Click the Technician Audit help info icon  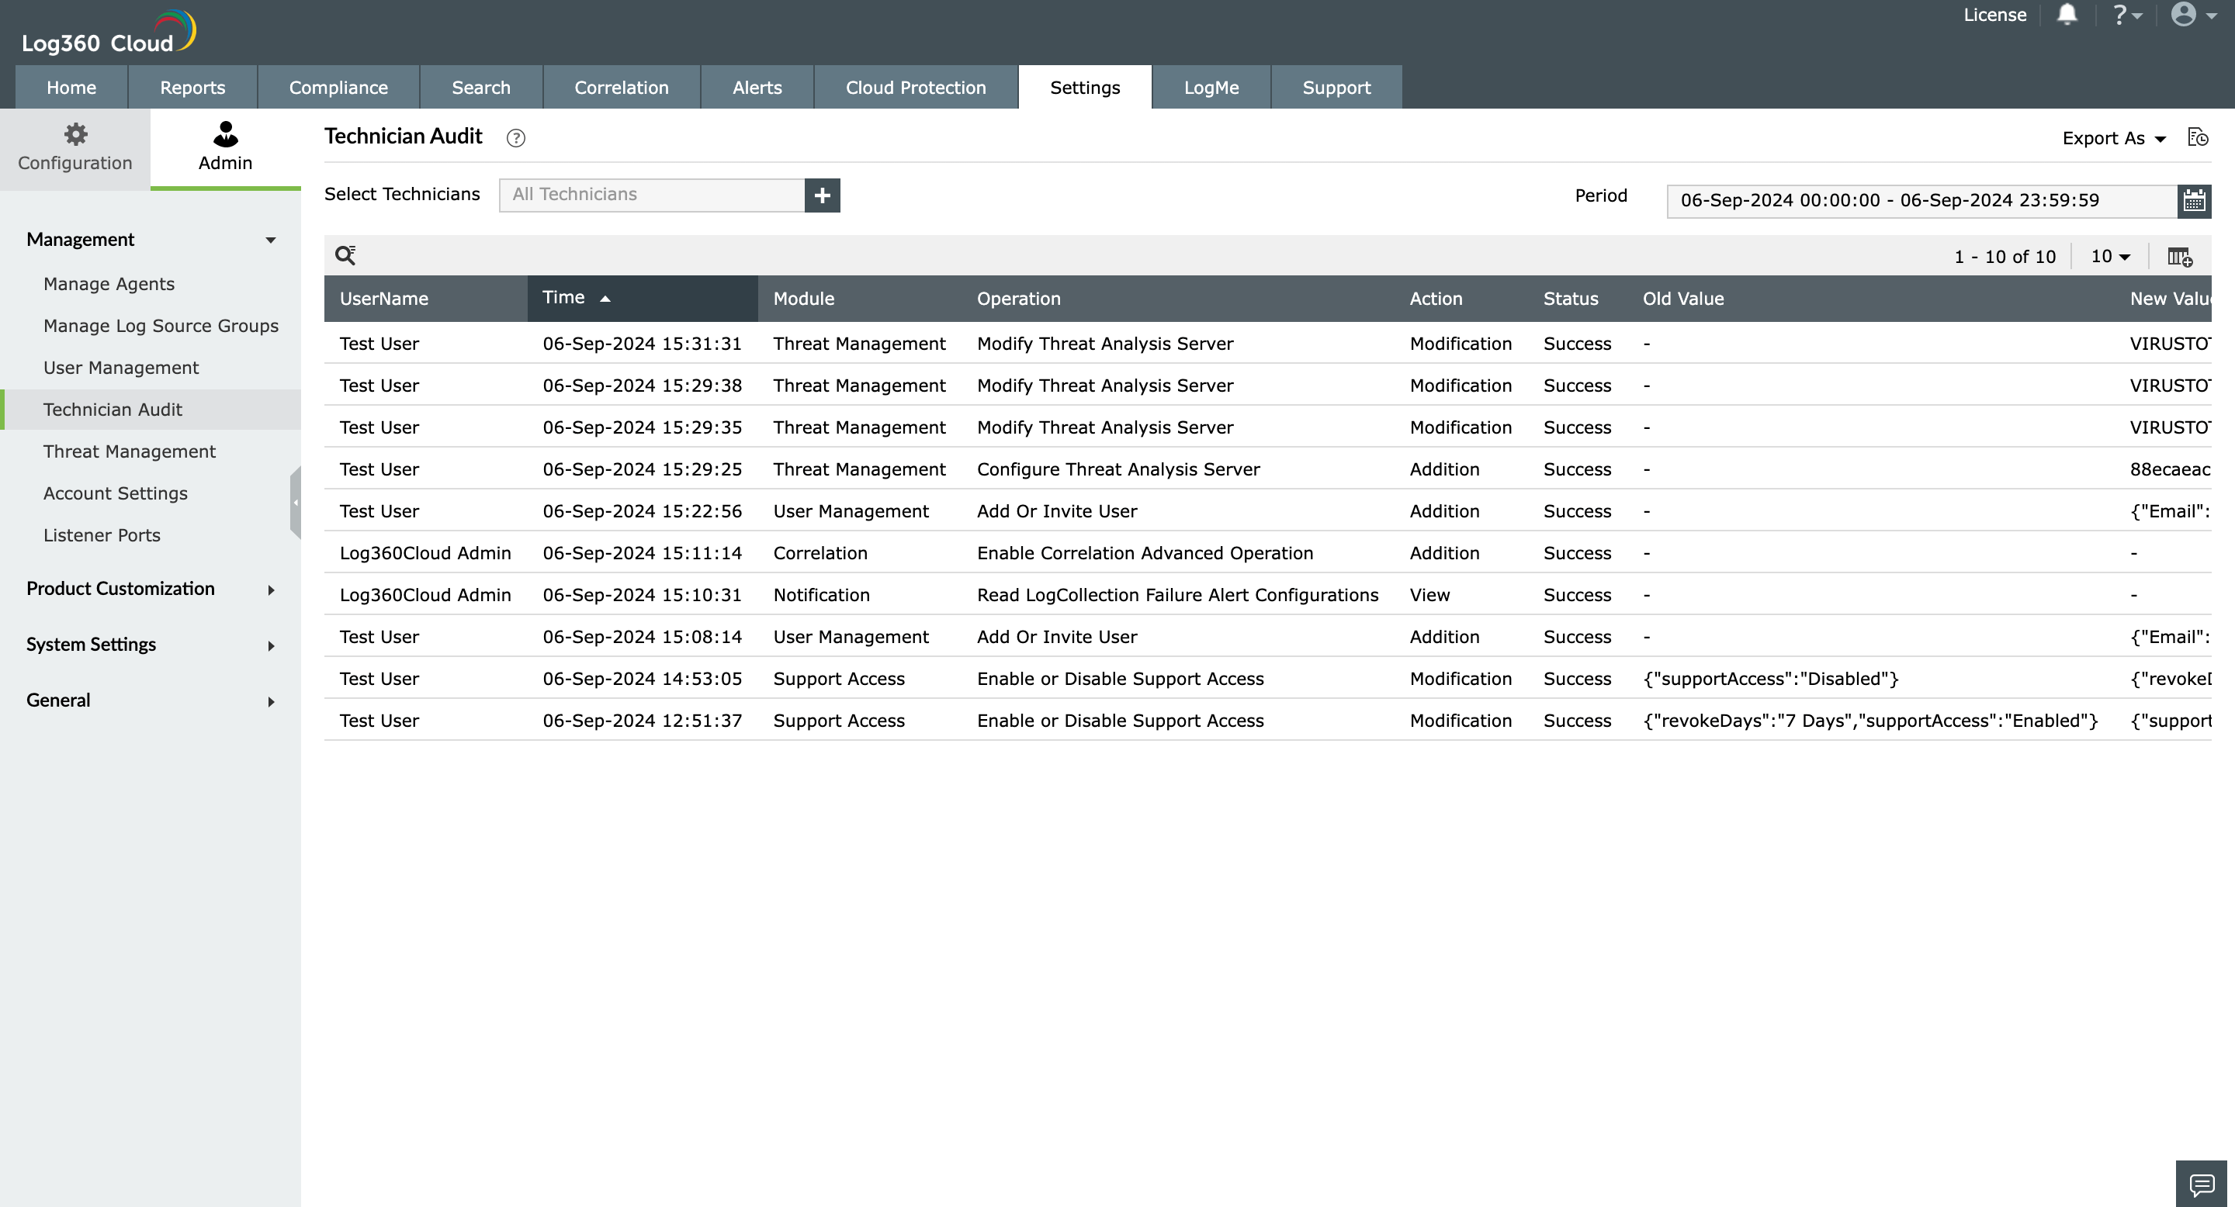pyautogui.click(x=515, y=138)
